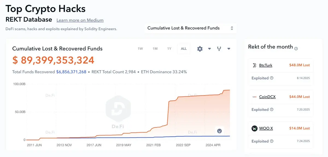This screenshot has height=157, width=328.
Task: Open the Cumulative Lost & Recovered Funds dropdown
Action: coord(190,28)
